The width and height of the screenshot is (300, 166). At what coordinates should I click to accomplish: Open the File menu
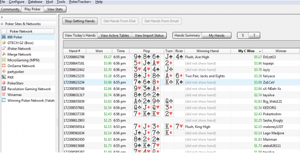click(3, 2)
